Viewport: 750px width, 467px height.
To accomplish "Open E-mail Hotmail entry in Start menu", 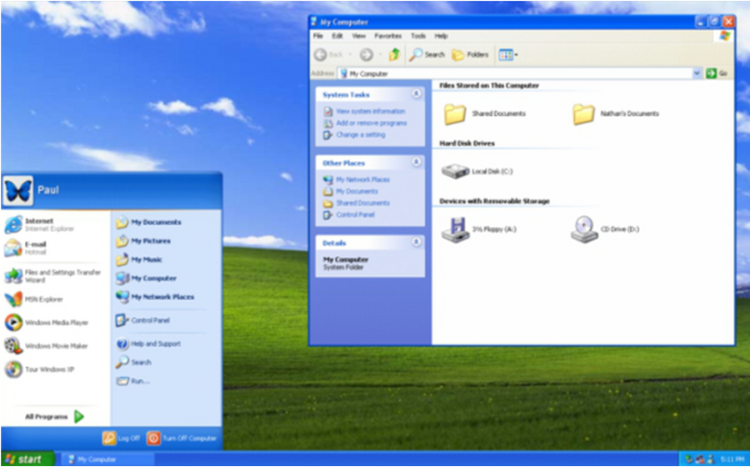I will point(27,248).
